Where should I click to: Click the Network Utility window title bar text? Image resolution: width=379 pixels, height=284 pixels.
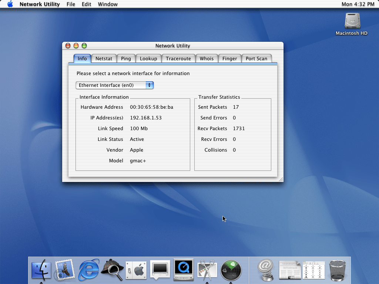172,45
